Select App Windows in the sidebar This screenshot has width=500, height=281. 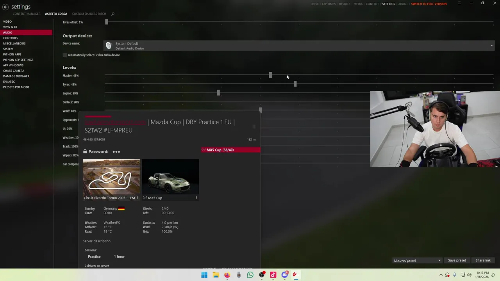coord(13,65)
